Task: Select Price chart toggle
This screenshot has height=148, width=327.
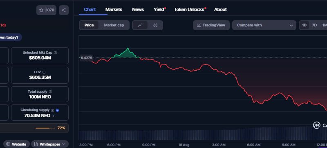Action: tap(89, 25)
